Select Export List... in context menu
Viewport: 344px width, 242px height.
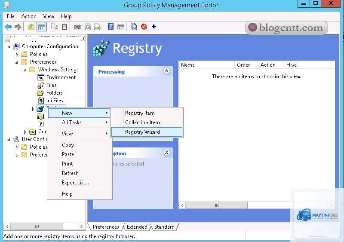80,183
